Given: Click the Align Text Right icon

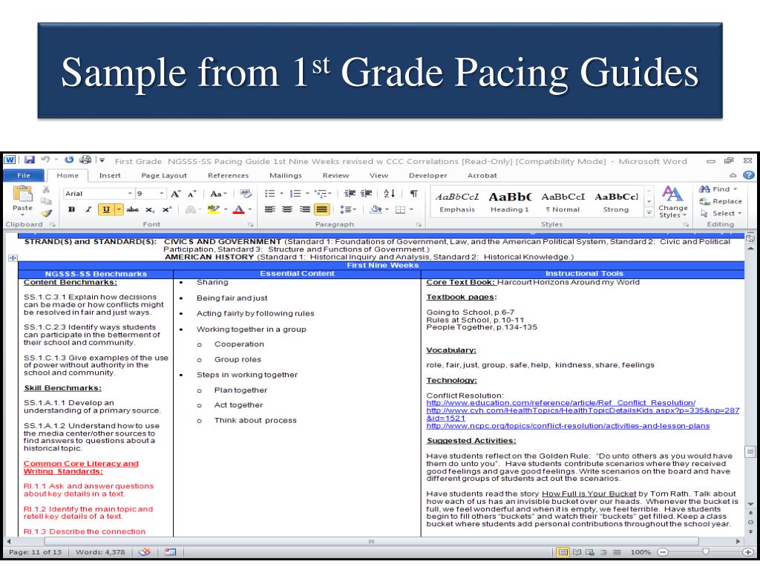Looking at the screenshot, I should click(305, 209).
